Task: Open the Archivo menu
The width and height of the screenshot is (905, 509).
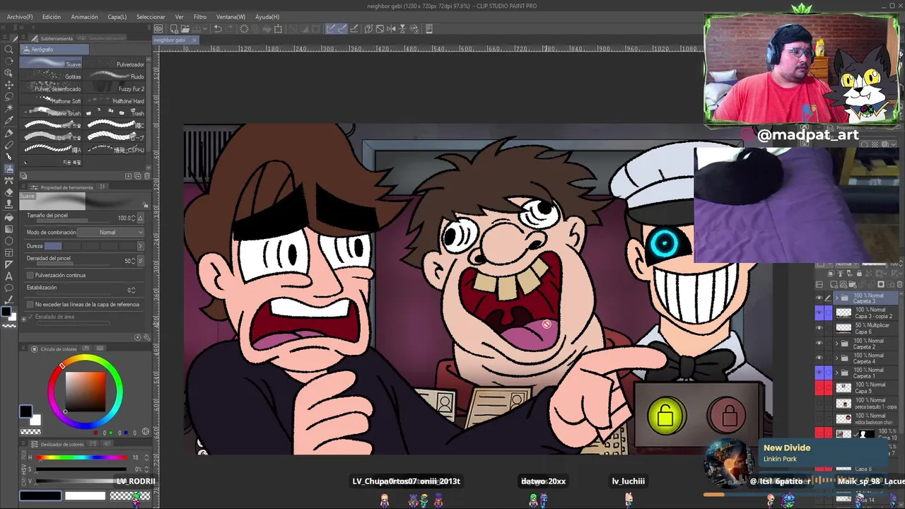Action: coord(20,16)
